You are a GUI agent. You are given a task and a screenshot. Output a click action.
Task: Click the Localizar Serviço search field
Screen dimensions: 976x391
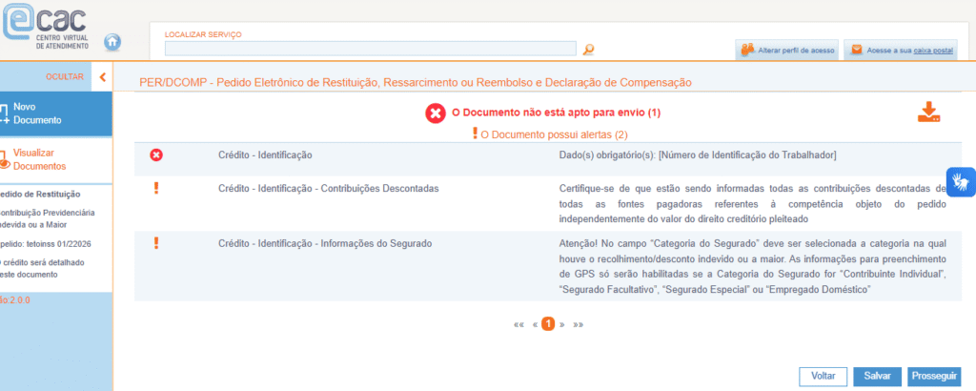[370, 49]
